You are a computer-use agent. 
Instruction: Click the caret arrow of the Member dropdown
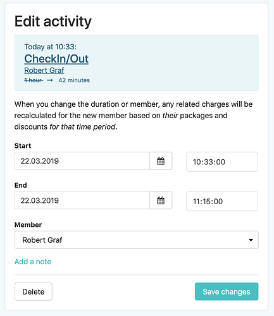(x=251, y=240)
